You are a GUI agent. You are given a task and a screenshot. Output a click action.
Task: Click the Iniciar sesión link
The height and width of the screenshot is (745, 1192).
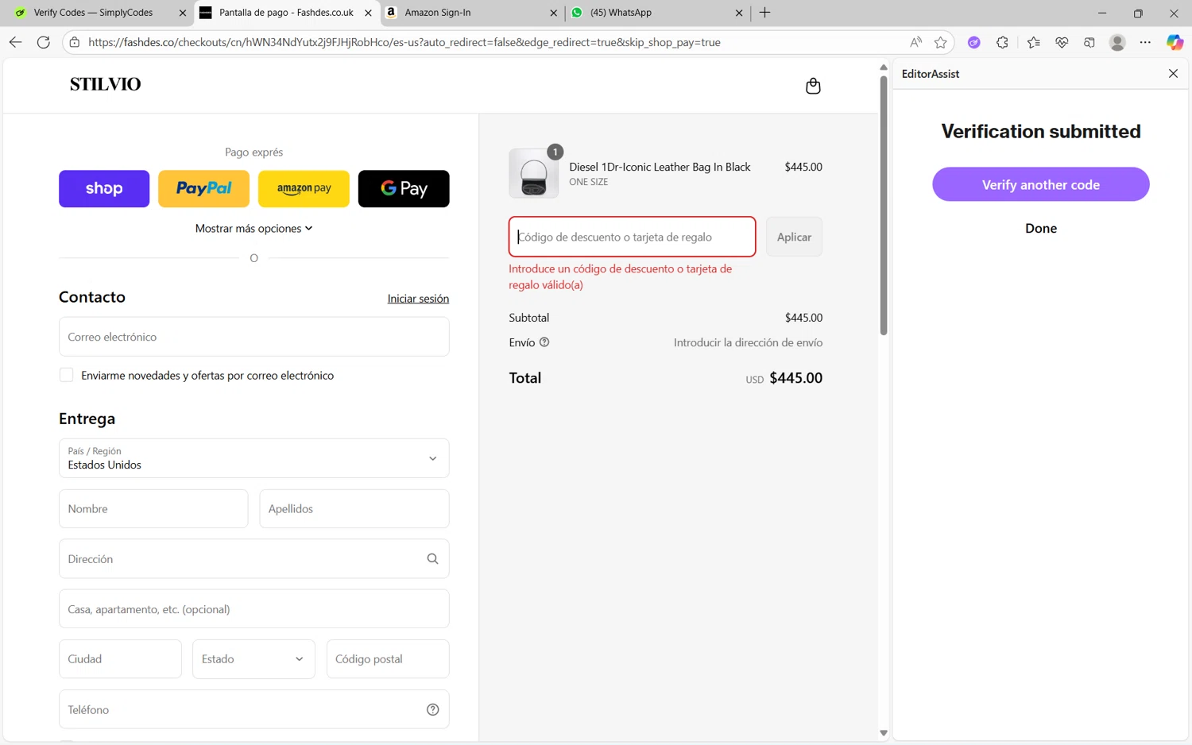[x=418, y=299]
